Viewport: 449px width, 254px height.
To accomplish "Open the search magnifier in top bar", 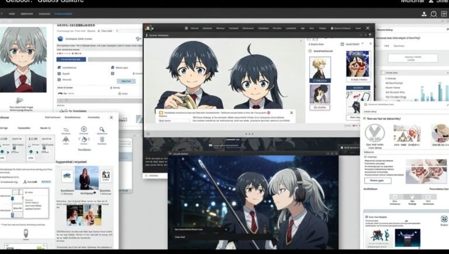I will (434, 14).
